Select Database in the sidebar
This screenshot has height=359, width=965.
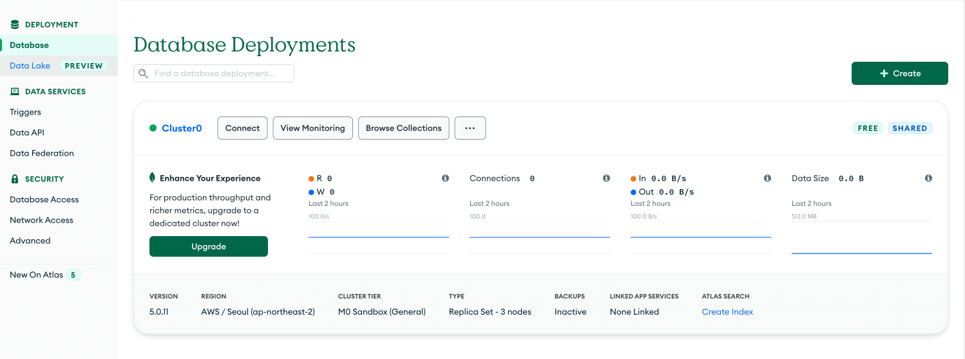tap(59, 45)
